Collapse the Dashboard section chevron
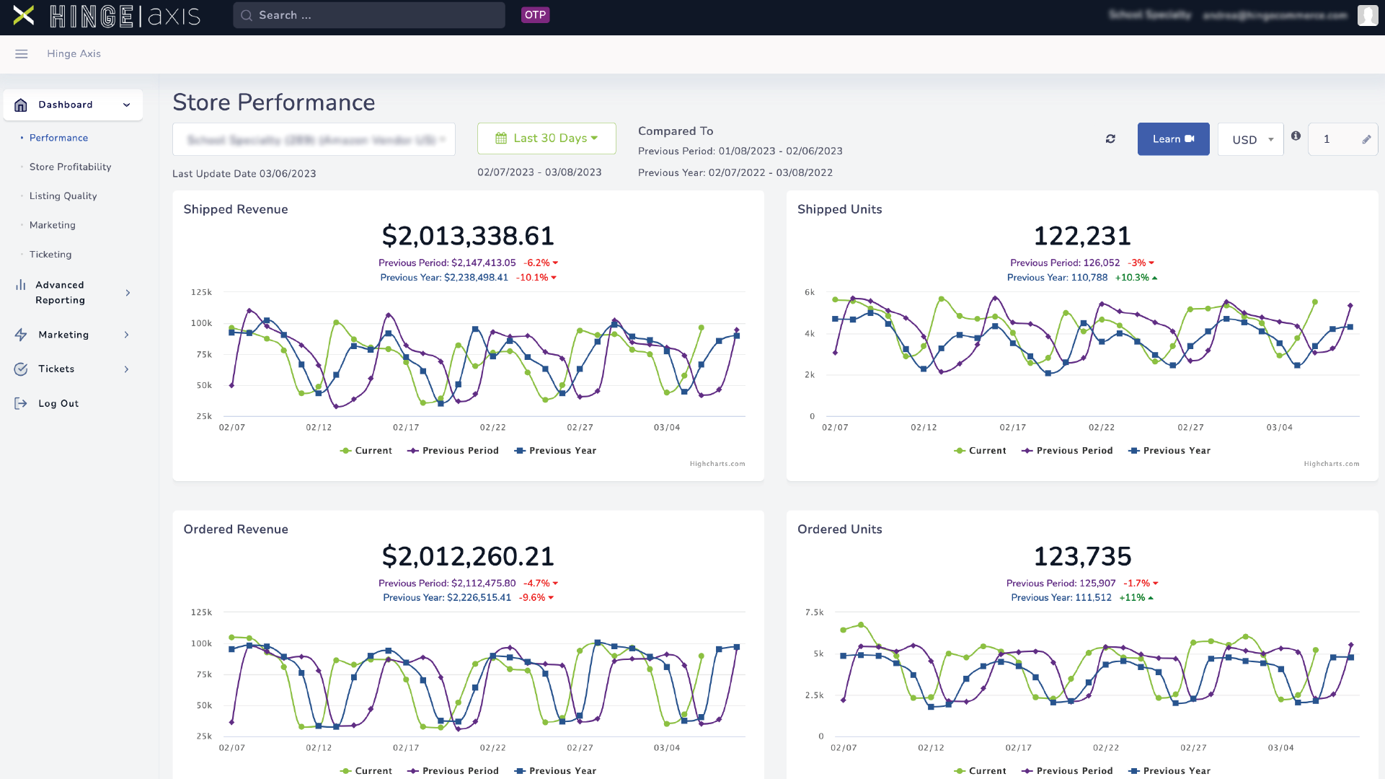 [x=127, y=104]
